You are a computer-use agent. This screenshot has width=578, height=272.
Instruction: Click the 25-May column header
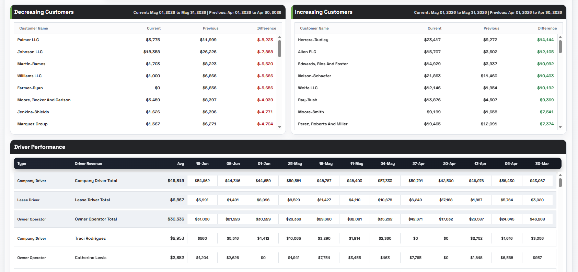[295, 164]
